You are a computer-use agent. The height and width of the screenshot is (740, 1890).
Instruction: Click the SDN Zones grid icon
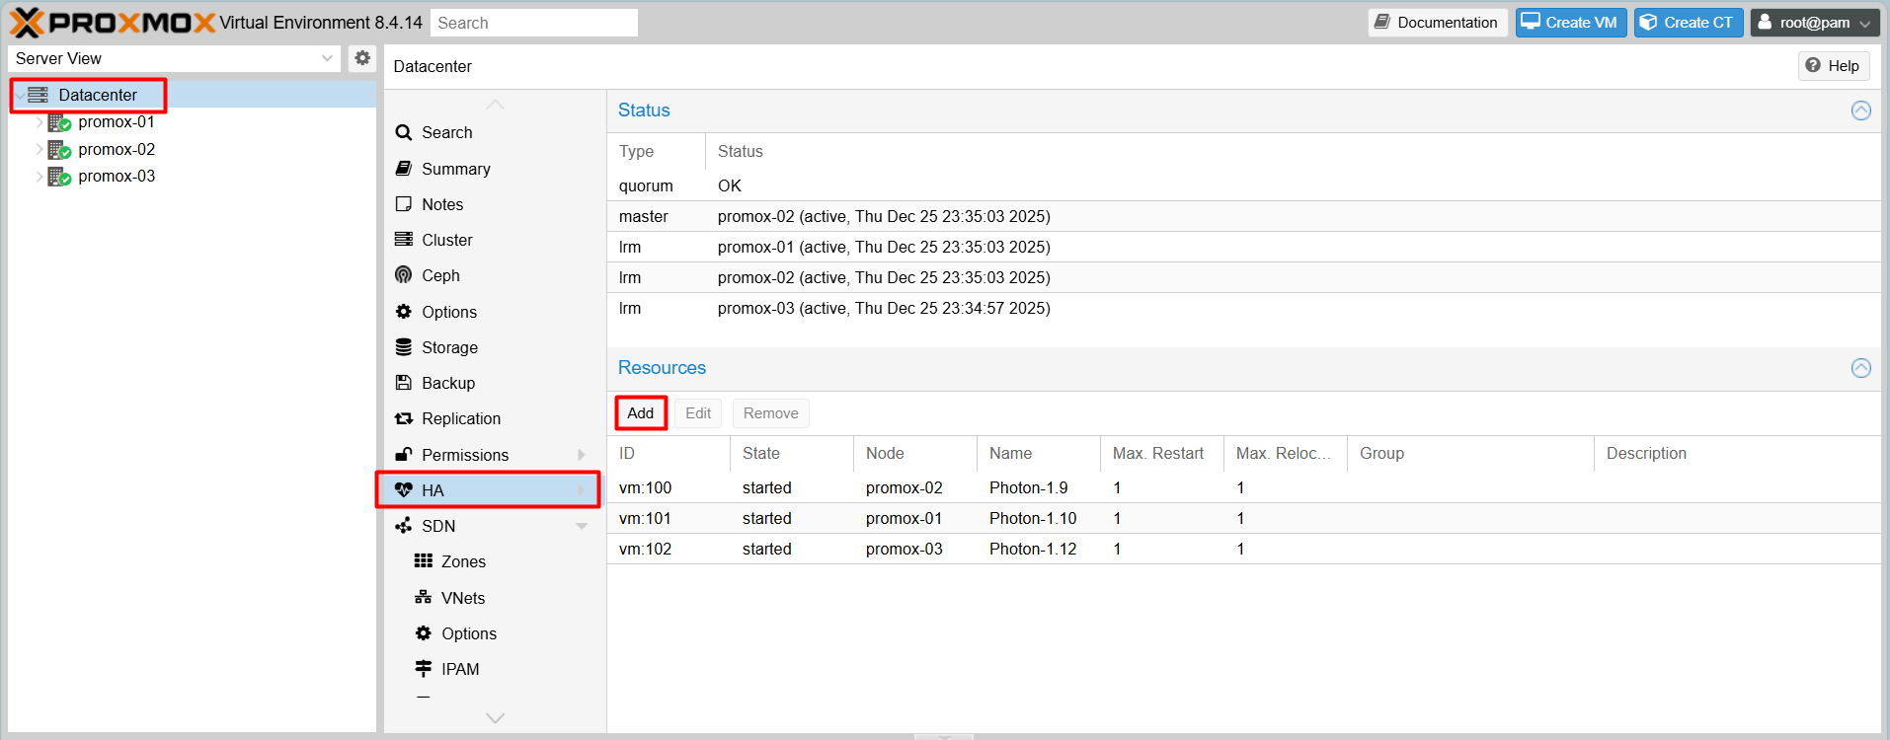coord(424,561)
